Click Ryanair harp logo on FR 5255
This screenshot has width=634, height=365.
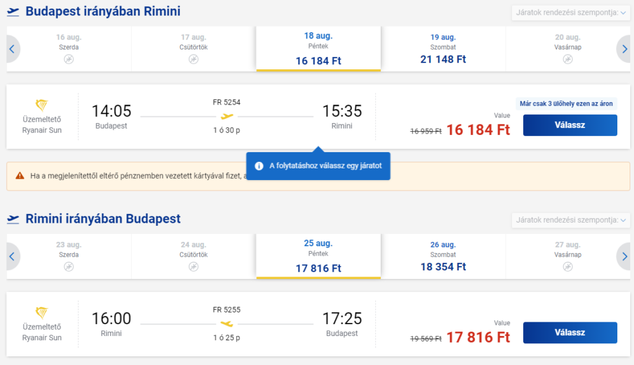click(41, 312)
